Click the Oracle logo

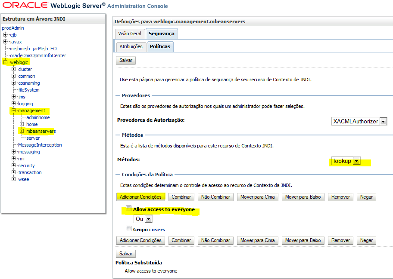pos(25,5)
